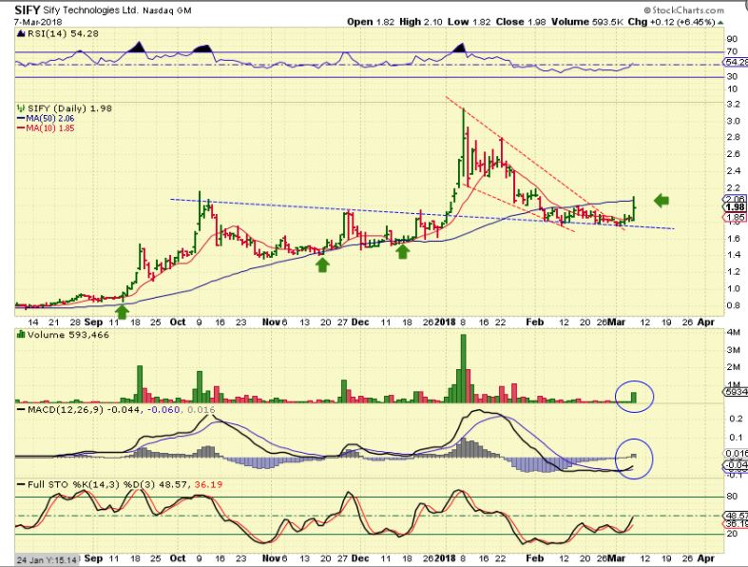The height and width of the screenshot is (567, 748).
Task: Click the blue line swatch beside MA(50)
Action: (21, 119)
